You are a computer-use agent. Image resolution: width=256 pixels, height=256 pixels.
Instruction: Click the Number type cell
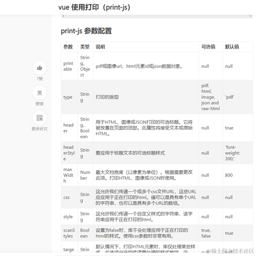[85, 175]
